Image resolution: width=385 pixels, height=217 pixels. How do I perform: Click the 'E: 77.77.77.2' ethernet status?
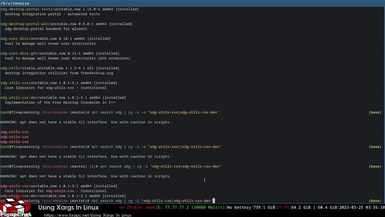[x=191, y=207]
